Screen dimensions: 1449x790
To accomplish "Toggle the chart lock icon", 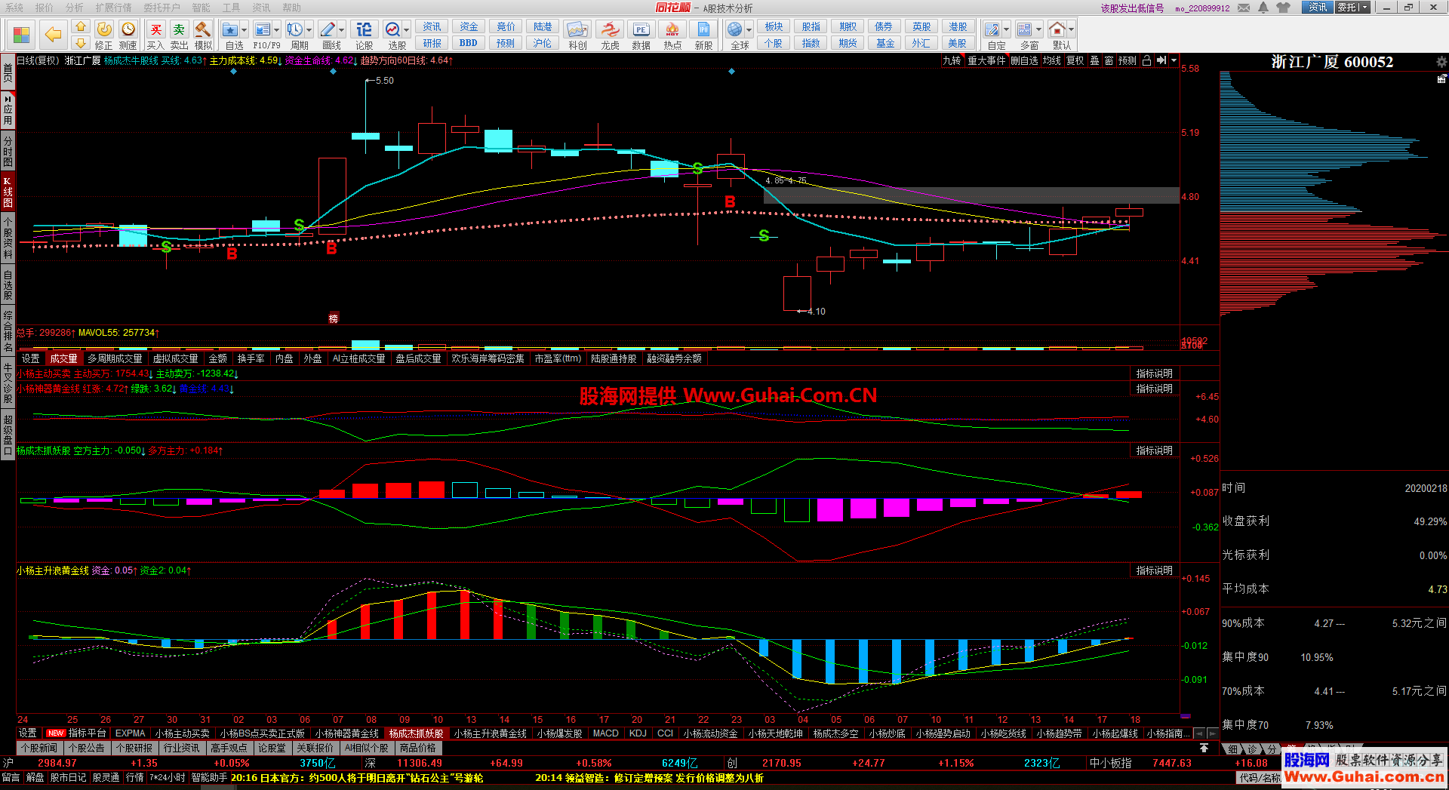I will (1146, 60).
